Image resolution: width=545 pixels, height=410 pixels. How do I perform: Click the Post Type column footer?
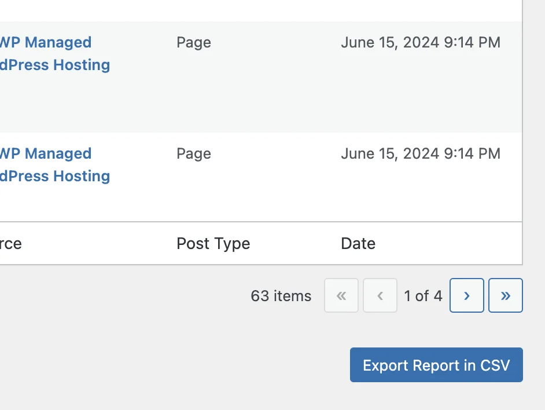click(213, 243)
